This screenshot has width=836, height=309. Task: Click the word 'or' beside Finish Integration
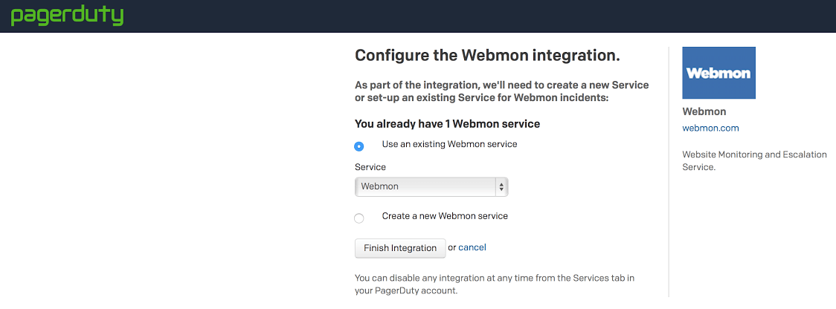[452, 247]
